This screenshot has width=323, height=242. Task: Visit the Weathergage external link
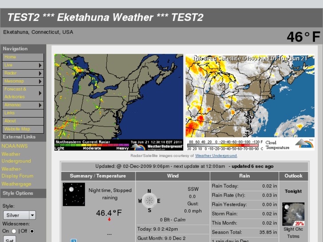(x=16, y=184)
